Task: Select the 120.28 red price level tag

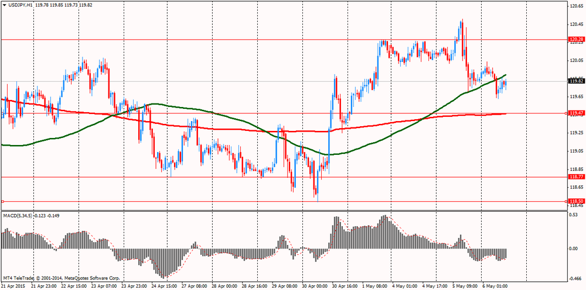Action: [575, 39]
